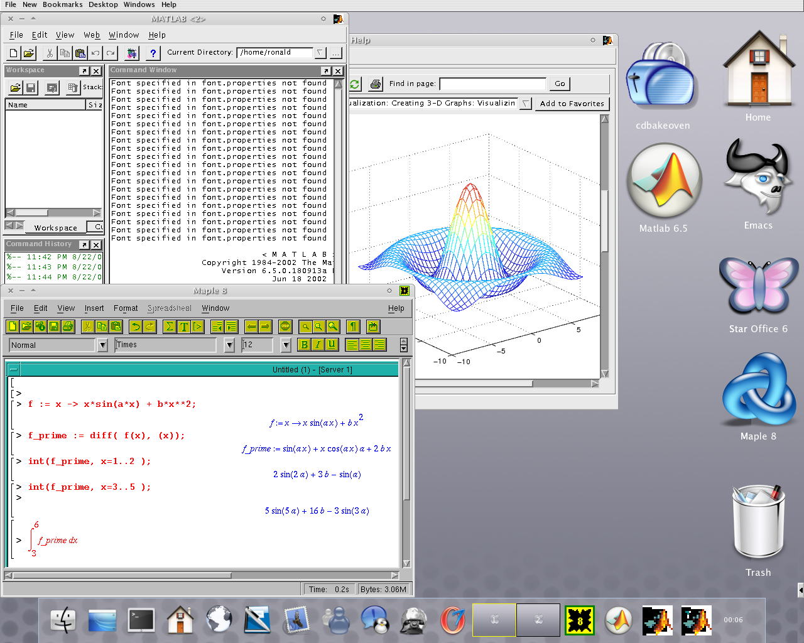This screenshot has width=804, height=643.
Task: Open terminal icon in dock
Action: click(141, 620)
